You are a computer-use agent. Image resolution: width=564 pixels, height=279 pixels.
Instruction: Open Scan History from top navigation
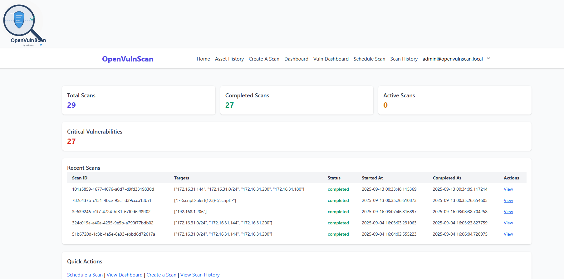pyautogui.click(x=404, y=59)
